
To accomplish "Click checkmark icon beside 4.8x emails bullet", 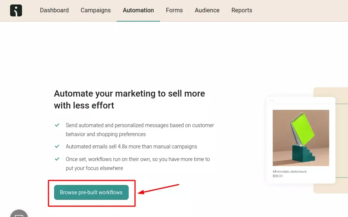I will click(x=57, y=147).
